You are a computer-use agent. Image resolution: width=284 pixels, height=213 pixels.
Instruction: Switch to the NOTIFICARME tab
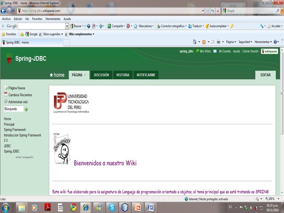[x=146, y=75]
